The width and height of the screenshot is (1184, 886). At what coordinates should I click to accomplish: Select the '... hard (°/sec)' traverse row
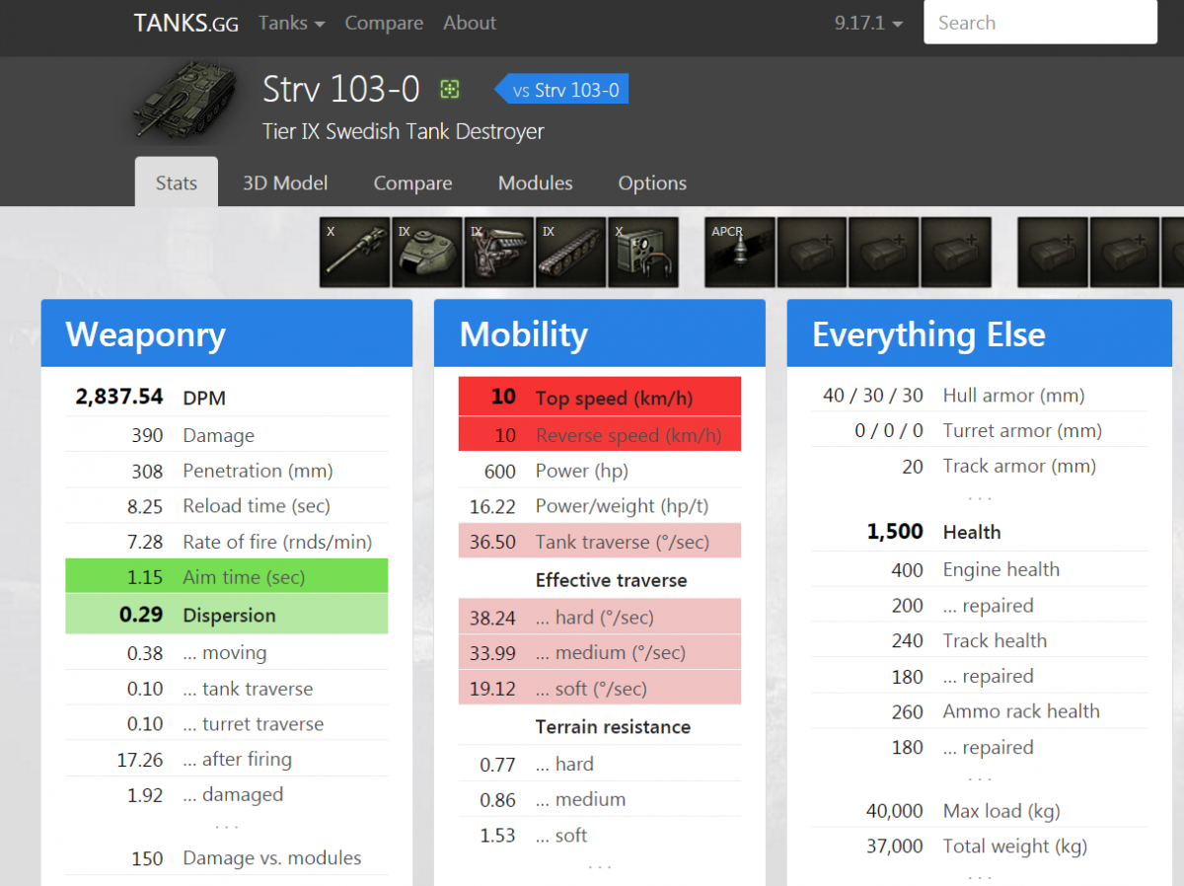pos(600,618)
